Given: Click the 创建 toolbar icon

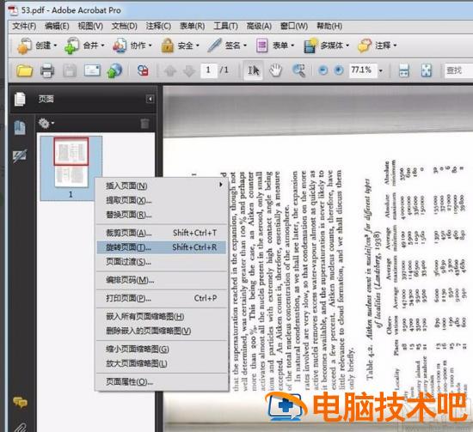Looking at the screenshot, I should coord(24,46).
